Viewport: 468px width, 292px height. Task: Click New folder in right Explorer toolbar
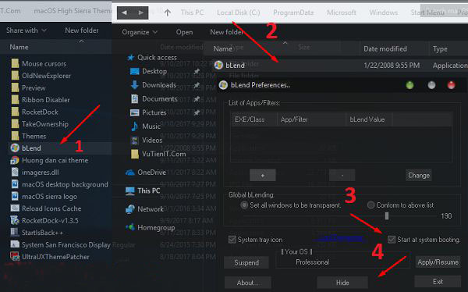tap(226, 32)
